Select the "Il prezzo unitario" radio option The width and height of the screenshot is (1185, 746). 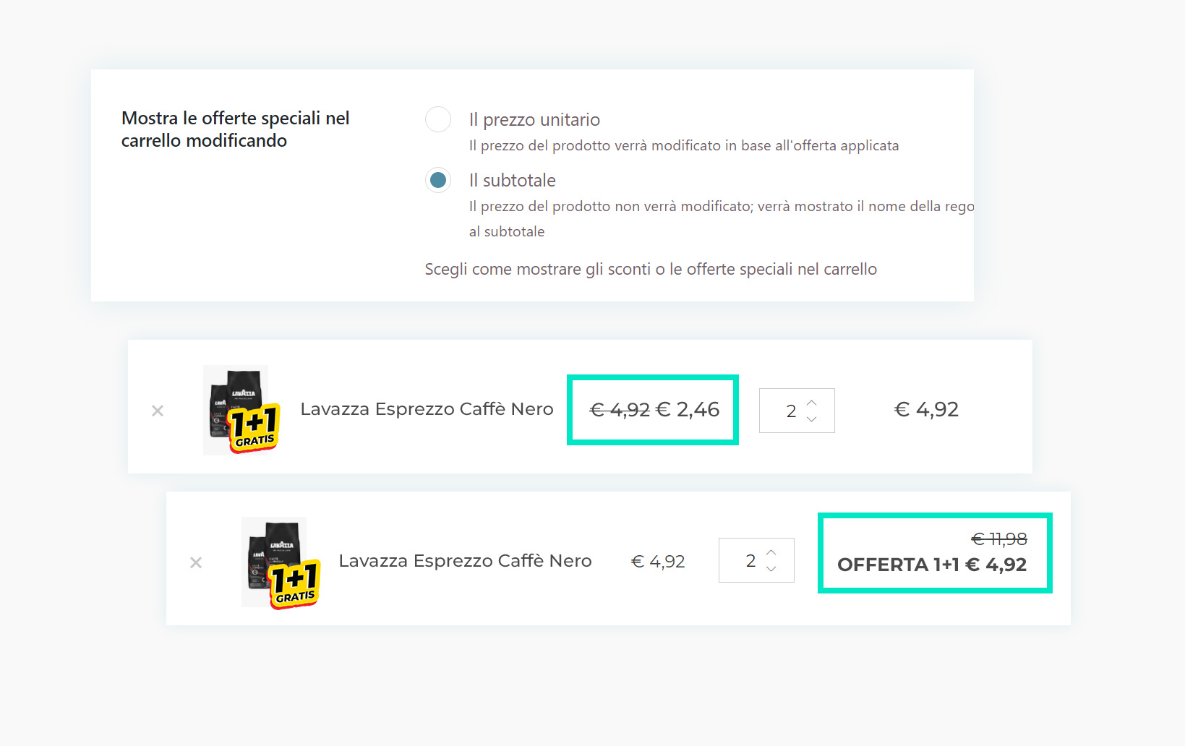click(x=438, y=119)
